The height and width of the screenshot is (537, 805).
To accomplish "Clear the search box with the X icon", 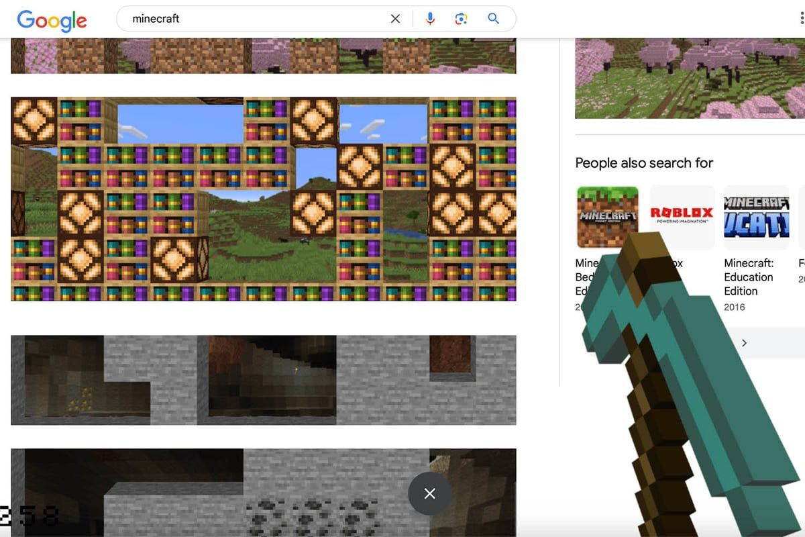I will pyautogui.click(x=395, y=19).
